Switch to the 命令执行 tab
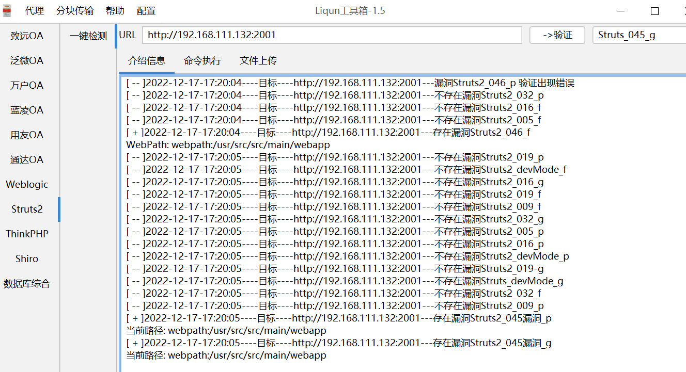 (x=202, y=61)
